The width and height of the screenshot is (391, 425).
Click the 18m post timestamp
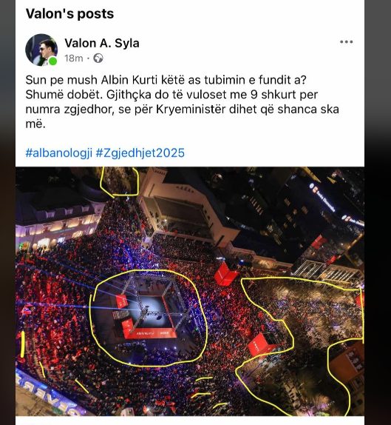pos(74,58)
